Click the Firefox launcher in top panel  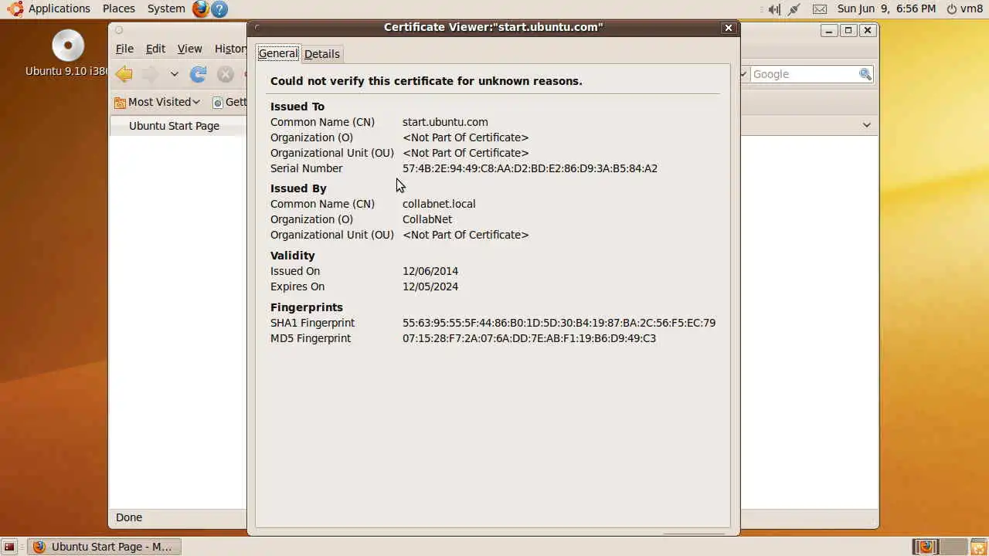click(x=201, y=9)
